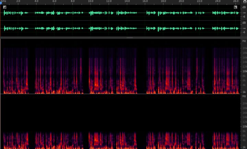Click the 26.0 mark on the time ruler
Viewport: 247px width, 149px height.
[x=236, y=1]
